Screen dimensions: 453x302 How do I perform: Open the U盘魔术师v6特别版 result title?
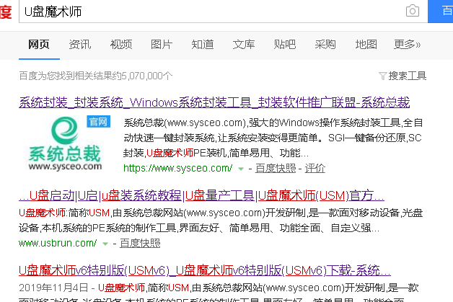pyautogui.click(x=205, y=270)
